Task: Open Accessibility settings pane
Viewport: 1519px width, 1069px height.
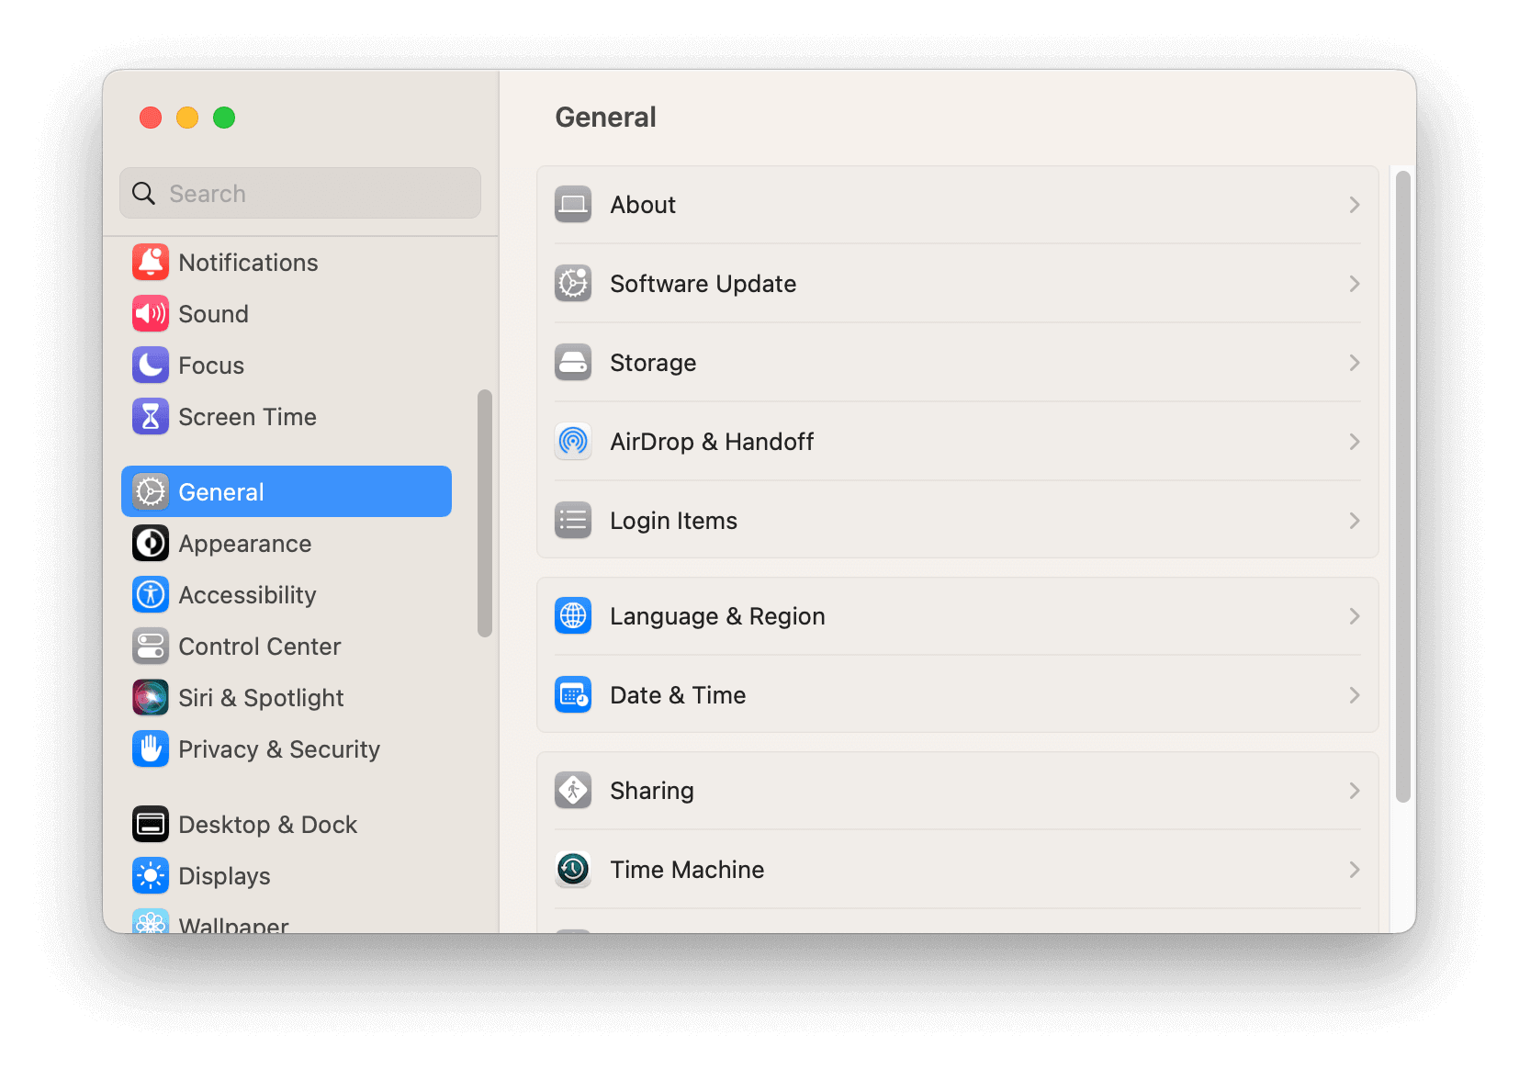Action: (x=246, y=595)
